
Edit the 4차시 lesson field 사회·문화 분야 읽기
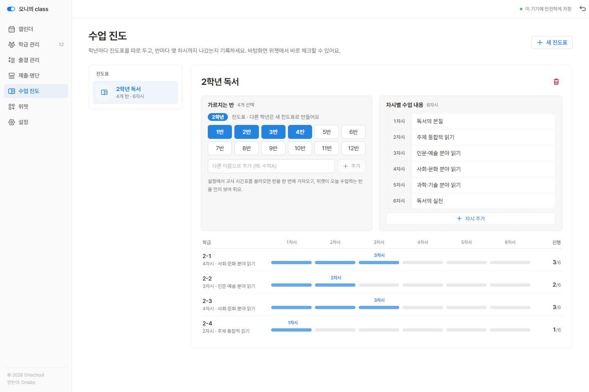(483, 169)
